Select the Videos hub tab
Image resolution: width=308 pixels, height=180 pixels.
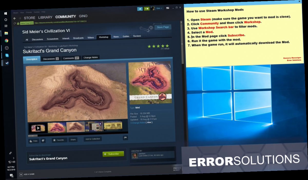click(x=91, y=38)
